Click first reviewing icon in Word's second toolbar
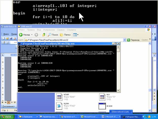 (4, 42)
